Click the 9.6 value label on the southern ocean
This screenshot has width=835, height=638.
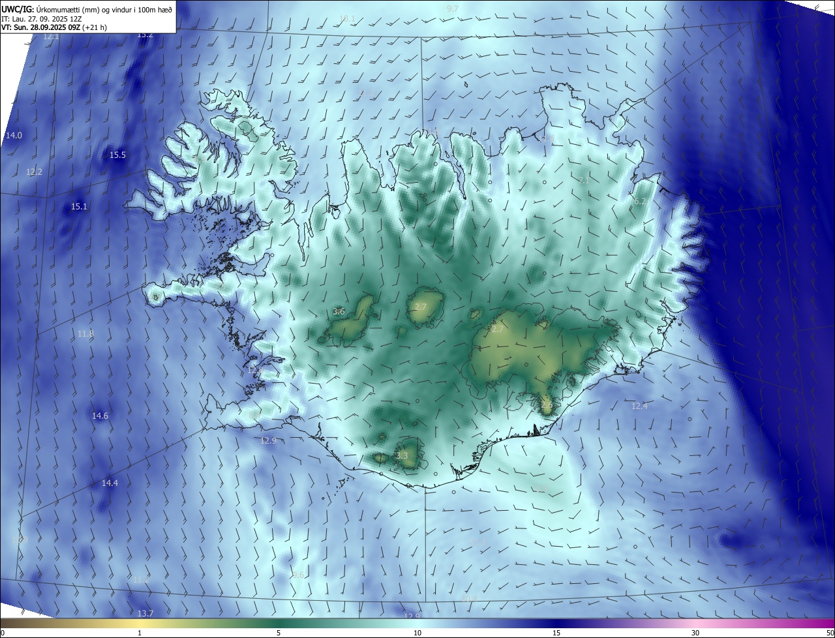coord(298,575)
